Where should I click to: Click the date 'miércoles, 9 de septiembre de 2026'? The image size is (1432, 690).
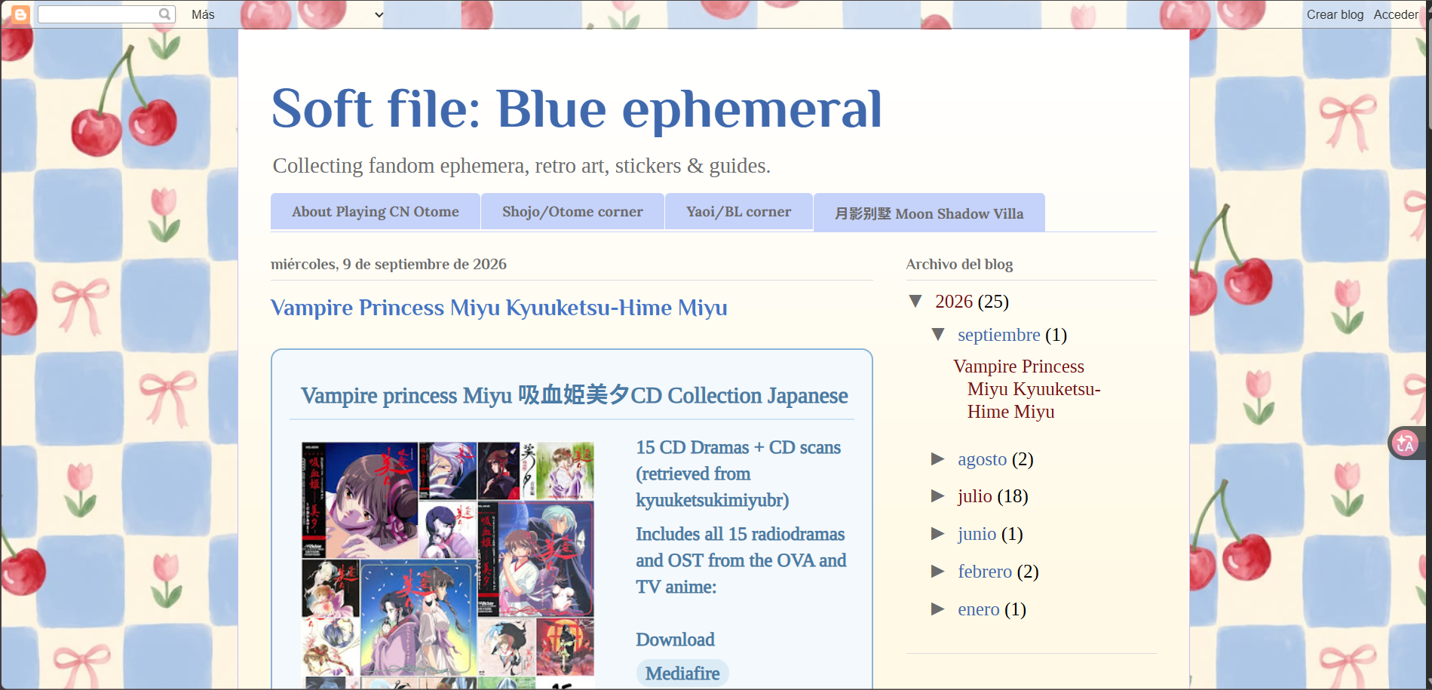388,264
